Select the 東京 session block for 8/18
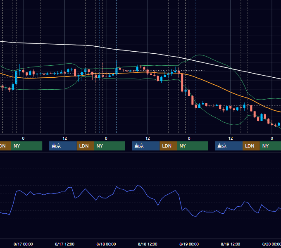 click(146, 146)
